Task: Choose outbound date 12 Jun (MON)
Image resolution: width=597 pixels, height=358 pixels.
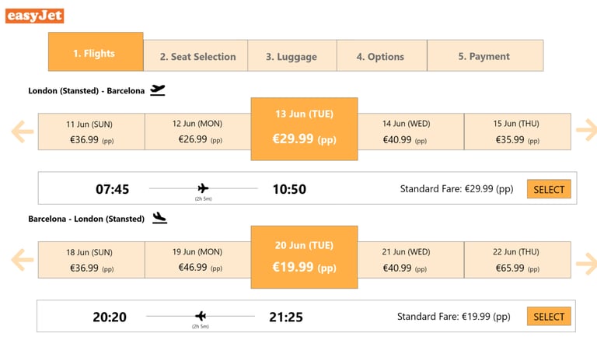Action: [x=197, y=132]
